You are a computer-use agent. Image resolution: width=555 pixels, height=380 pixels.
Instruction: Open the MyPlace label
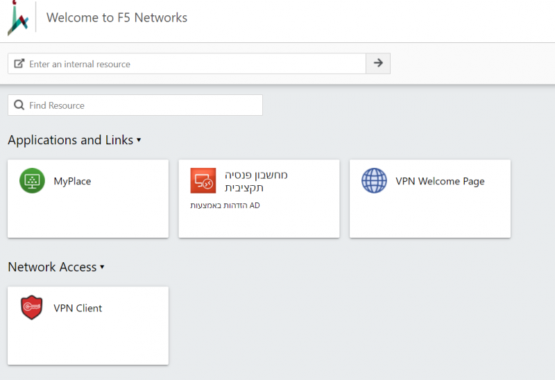point(72,181)
